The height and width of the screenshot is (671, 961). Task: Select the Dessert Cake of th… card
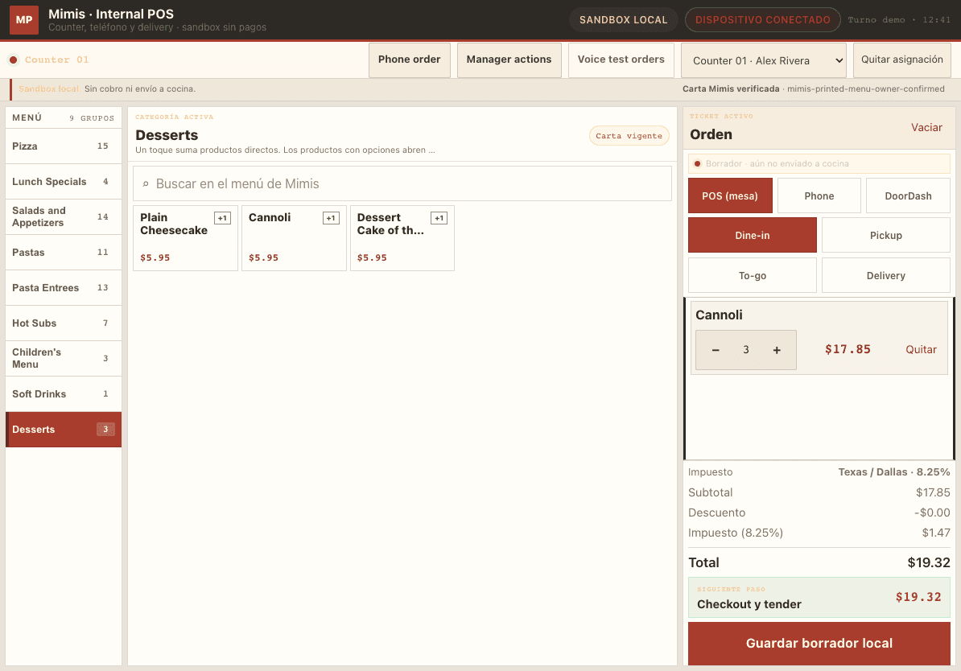[402, 238]
